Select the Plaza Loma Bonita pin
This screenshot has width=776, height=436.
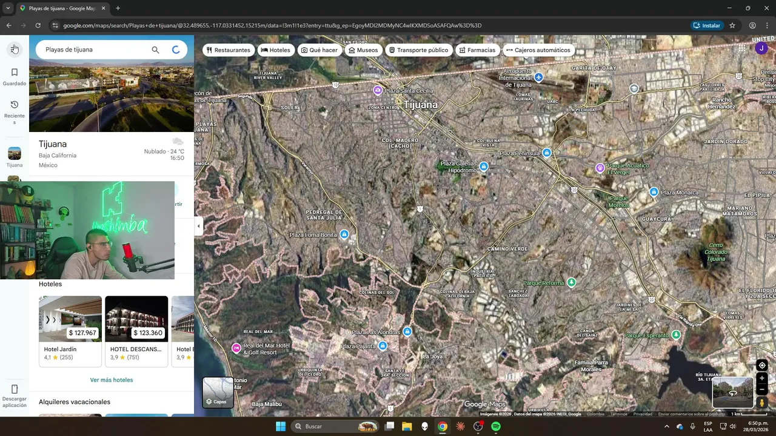[x=344, y=234]
